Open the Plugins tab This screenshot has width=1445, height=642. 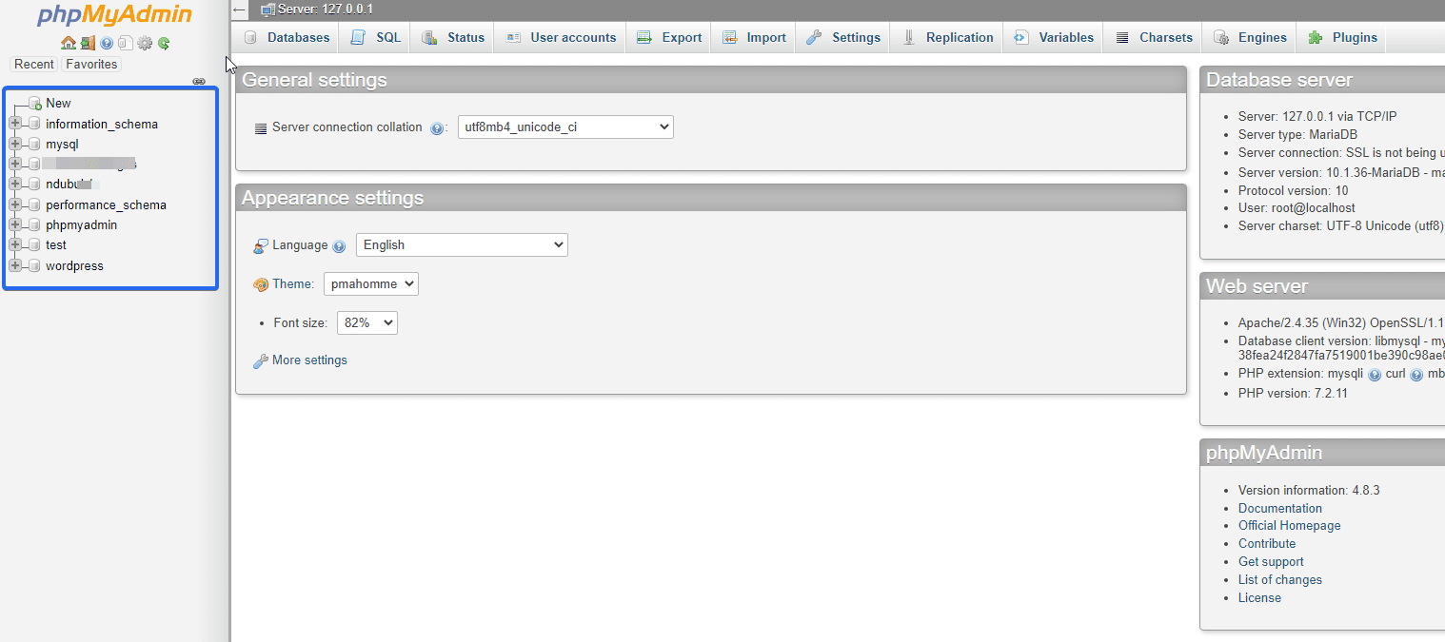click(x=1342, y=37)
